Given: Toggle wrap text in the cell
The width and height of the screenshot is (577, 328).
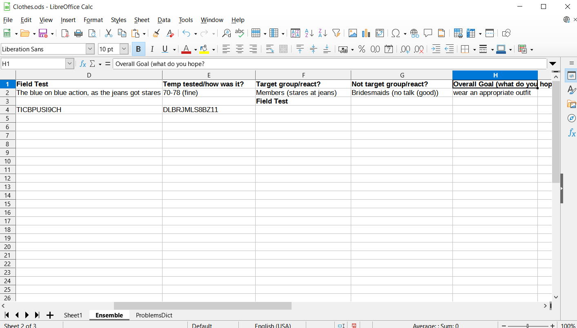Looking at the screenshot, I should coord(270,49).
